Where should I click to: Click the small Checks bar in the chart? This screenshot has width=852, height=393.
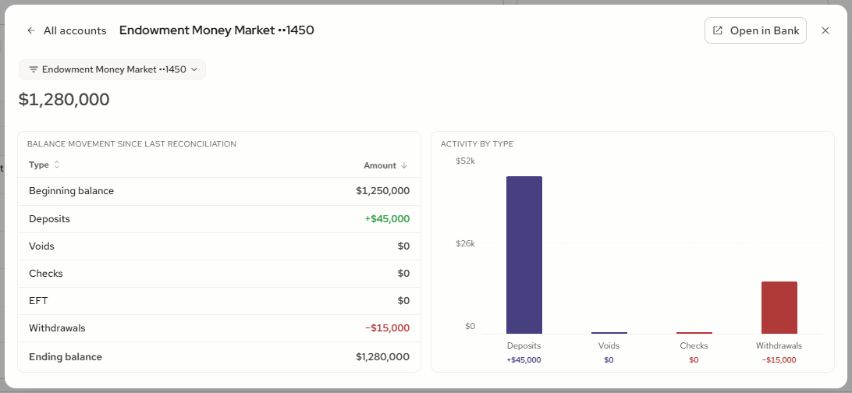694,333
